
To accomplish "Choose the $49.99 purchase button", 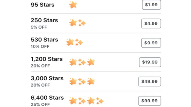I will [x=149, y=81].
